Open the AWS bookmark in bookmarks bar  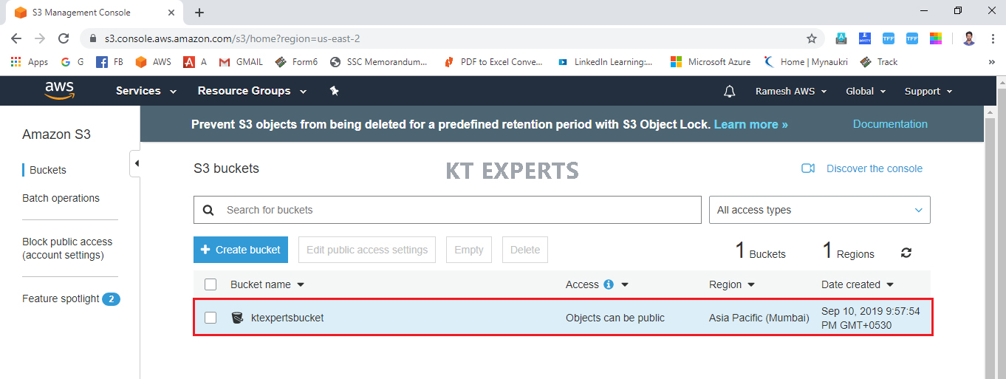[154, 62]
